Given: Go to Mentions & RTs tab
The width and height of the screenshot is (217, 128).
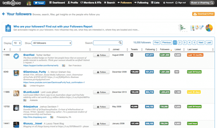Looking at the screenshot, I should [92, 3].
